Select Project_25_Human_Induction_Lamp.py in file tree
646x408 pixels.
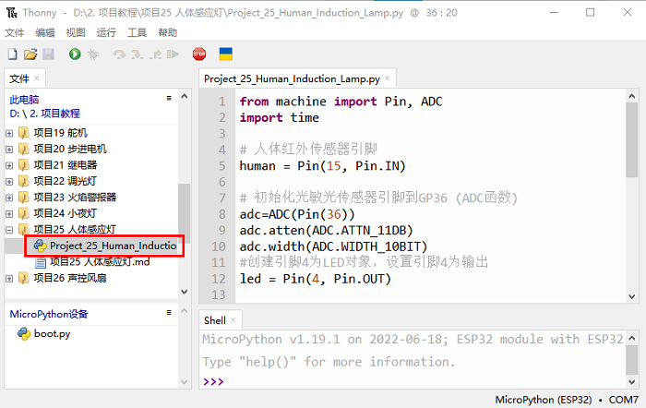[111, 246]
